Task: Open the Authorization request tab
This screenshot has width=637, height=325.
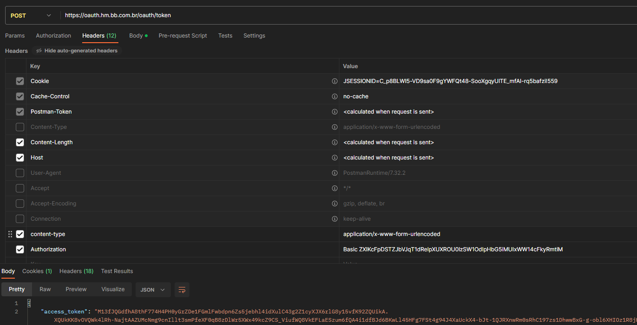Action: click(53, 36)
